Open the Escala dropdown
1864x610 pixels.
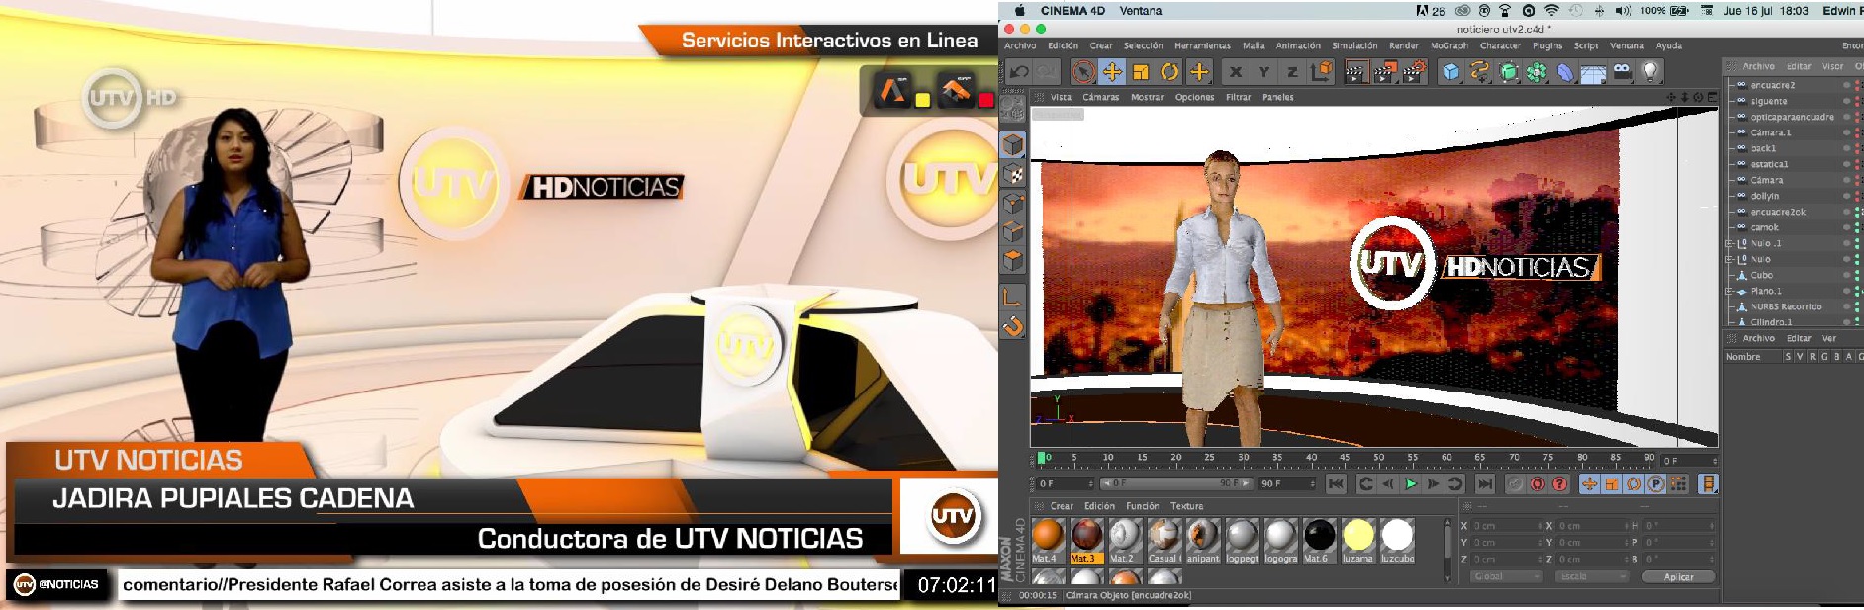click(x=1591, y=576)
